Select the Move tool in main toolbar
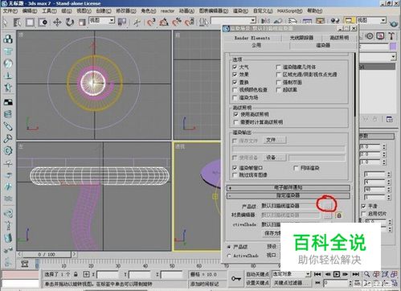This screenshot has height=291, width=401. [57, 22]
